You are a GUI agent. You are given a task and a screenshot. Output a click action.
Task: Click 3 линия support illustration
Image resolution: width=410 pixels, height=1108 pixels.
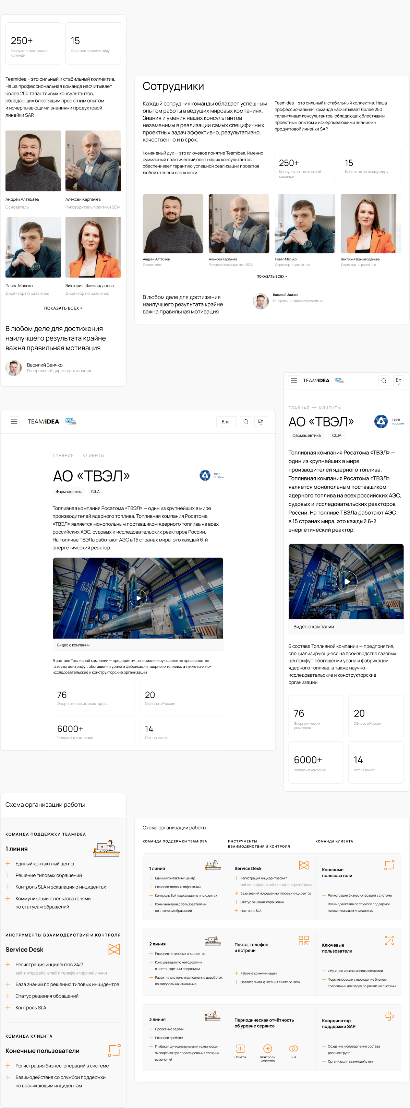click(x=213, y=1016)
